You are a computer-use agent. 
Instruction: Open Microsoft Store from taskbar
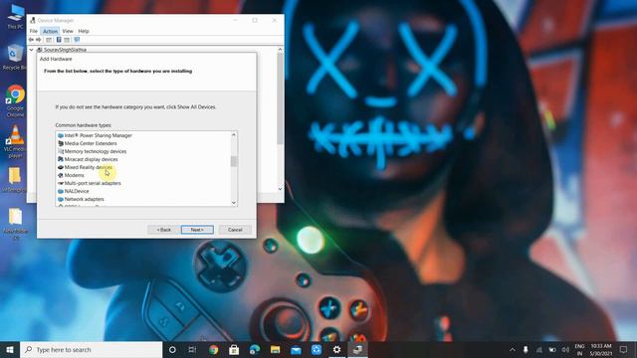(234, 349)
